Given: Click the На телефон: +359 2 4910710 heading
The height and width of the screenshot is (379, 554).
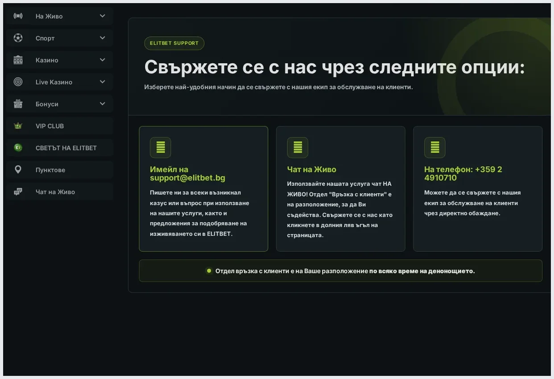Looking at the screenshot, I should (x=463, y=174).
